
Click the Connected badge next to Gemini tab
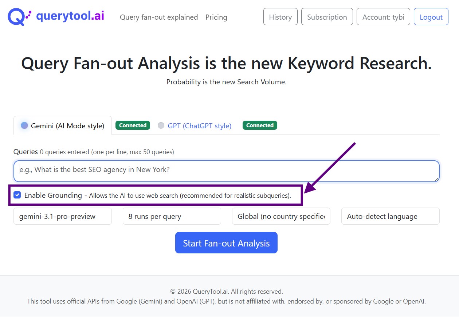pyautogui.click(x=133, y=125)
